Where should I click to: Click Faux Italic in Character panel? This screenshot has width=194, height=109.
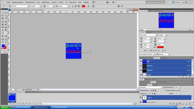click(x=148, y=51)
